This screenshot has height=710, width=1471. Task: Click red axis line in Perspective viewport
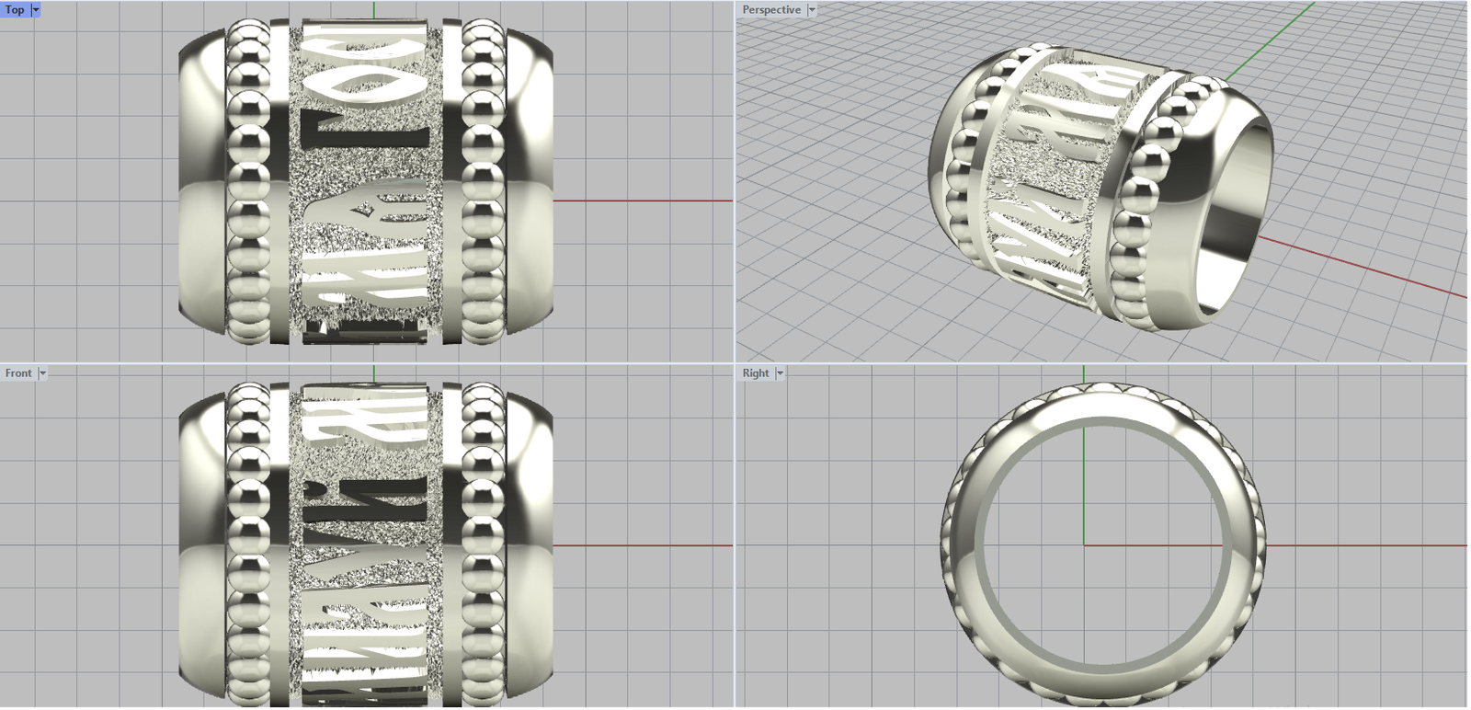[x=1361, y=267]
